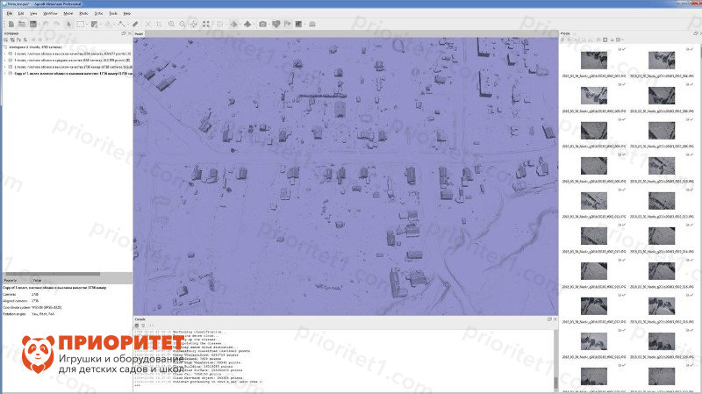The image size is (702, 394).
Task: Toggle the dense cloud view icon
Action: coord(220,25)
